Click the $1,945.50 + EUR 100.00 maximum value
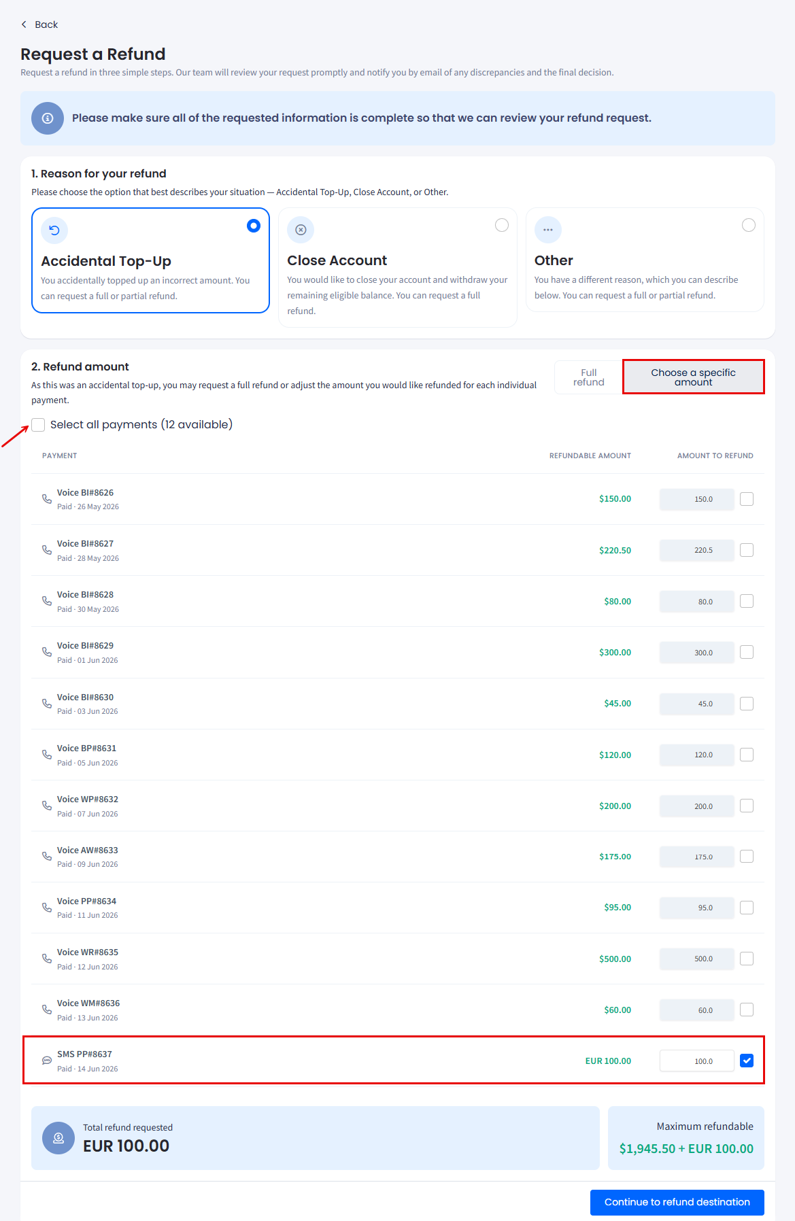This screenshot has width=795, height=1221. pyautogui.click(x=686, y=1148)
